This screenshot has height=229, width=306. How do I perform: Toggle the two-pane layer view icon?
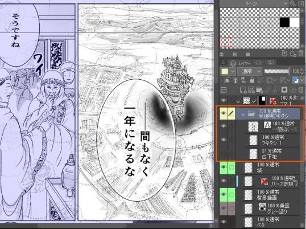coord(224,90)
